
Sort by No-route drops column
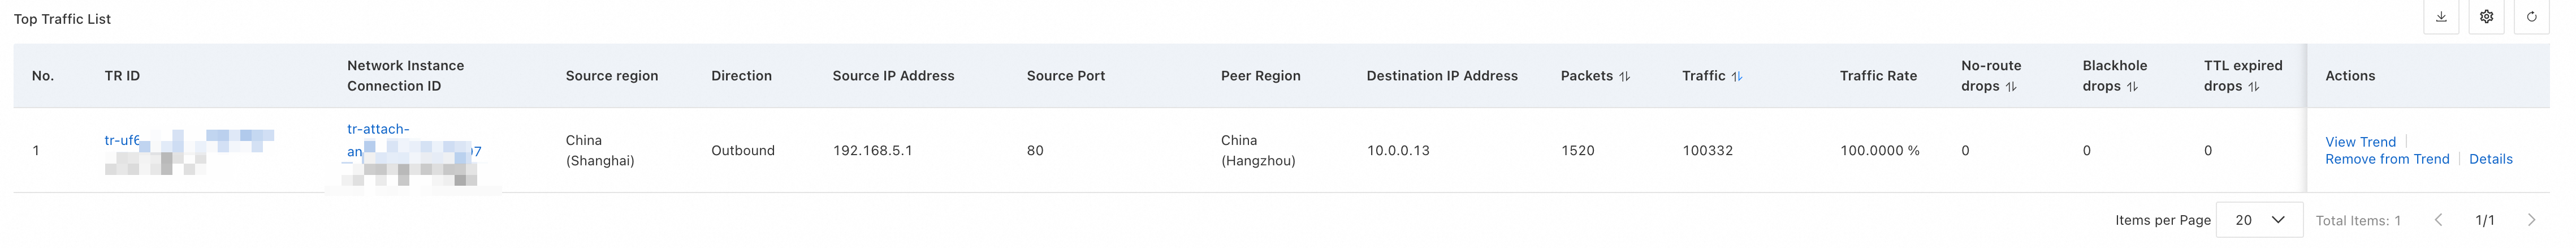pyautogui.click(x=2011, y=87)
